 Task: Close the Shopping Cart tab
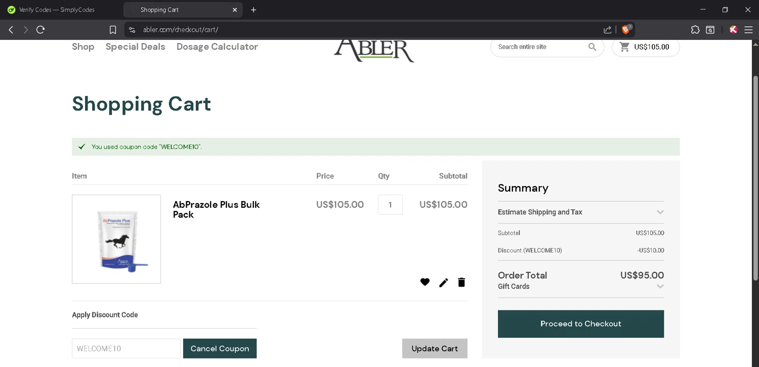(x=235, y=10)
